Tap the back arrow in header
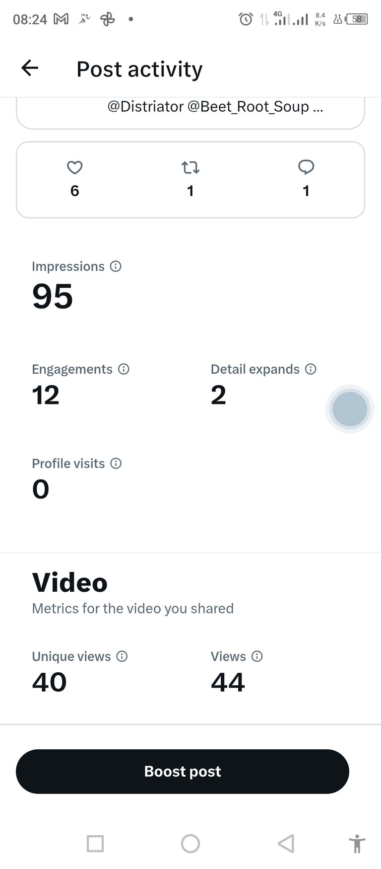The width and height of the screenshot is (381, 869). point(30,68)
